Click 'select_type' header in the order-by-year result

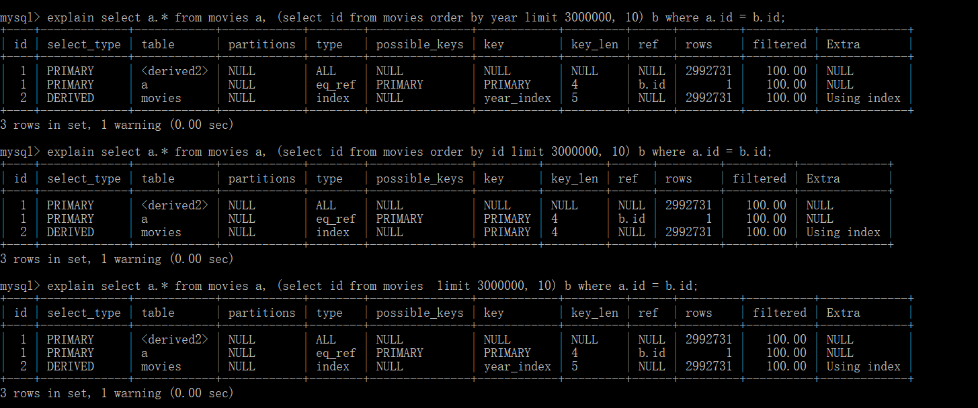(x=84, y=44)
